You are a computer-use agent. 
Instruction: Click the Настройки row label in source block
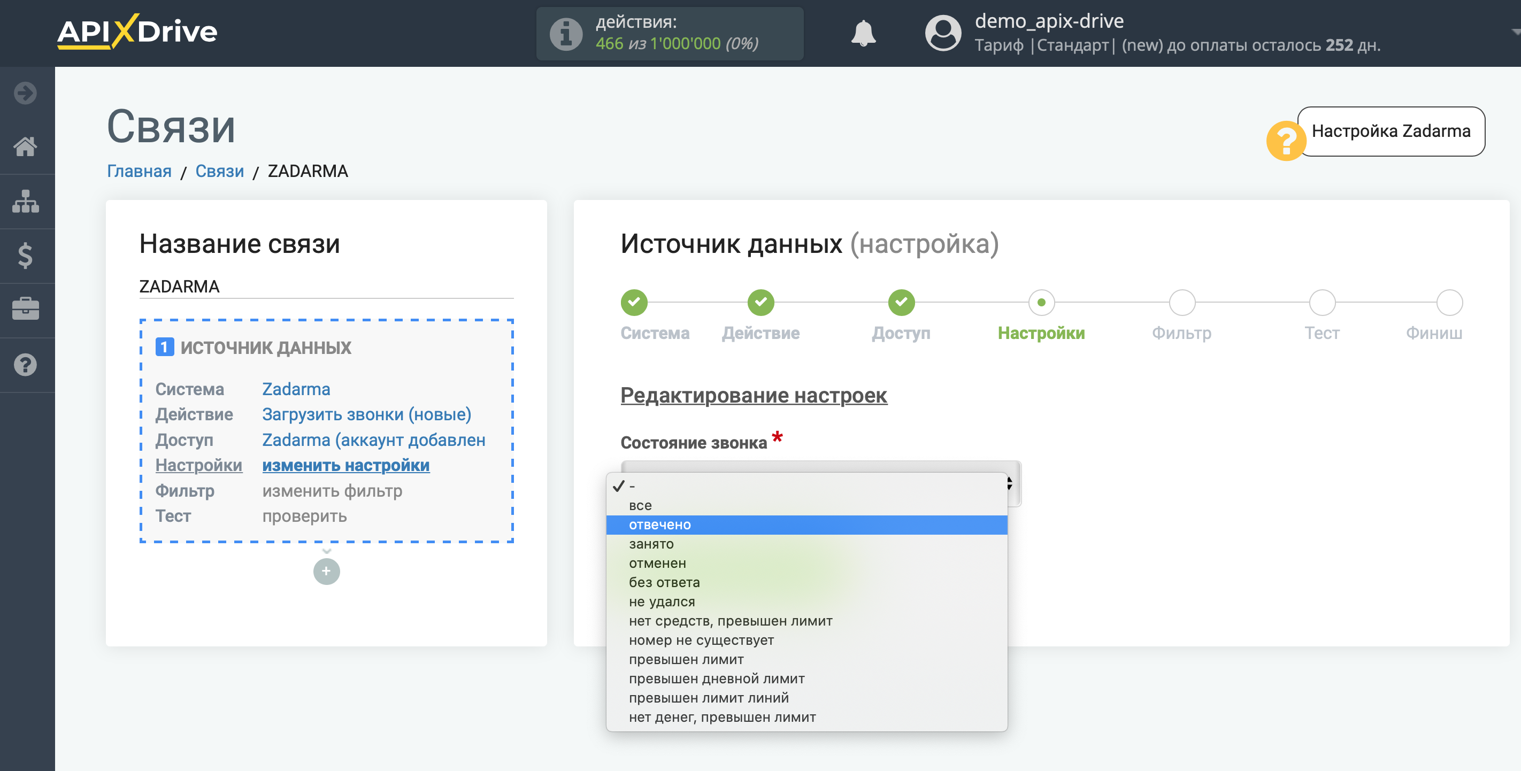pos(199,466)
